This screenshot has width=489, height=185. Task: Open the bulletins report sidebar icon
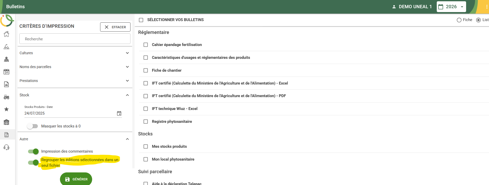click(x=6, y=135)
